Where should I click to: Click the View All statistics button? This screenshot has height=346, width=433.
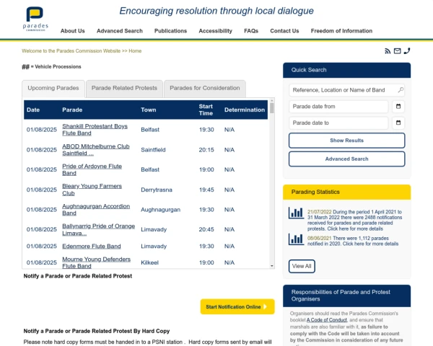click(x=302, y=266)
